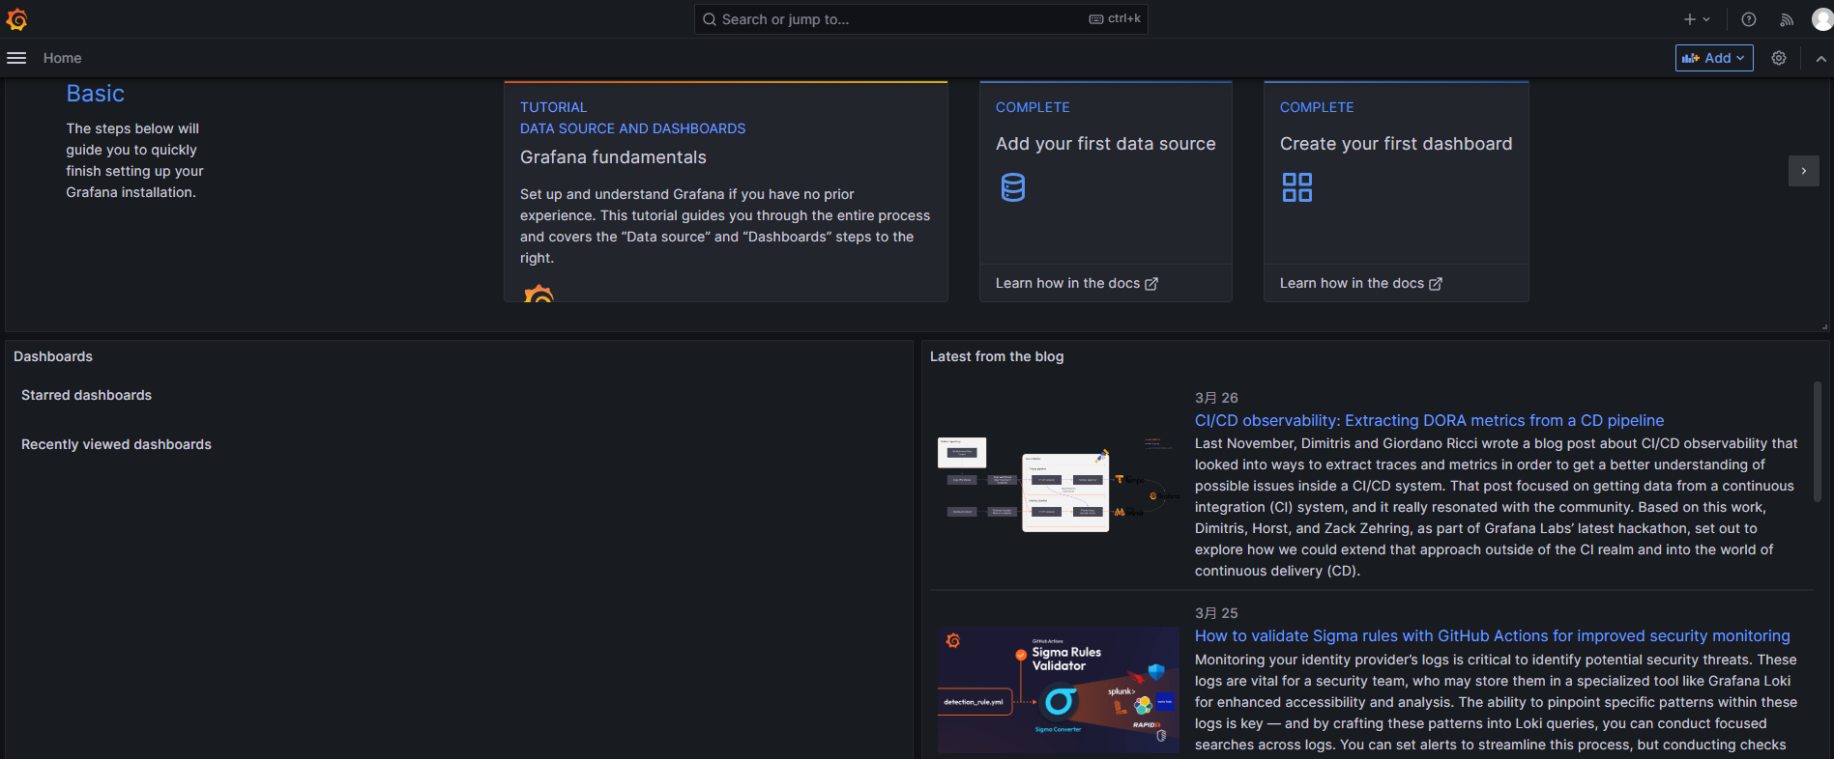Screen dimensions: 1834x759
Task: Click the CI/CD pipeline diagram thumbnail
Action: point(1058,484)
